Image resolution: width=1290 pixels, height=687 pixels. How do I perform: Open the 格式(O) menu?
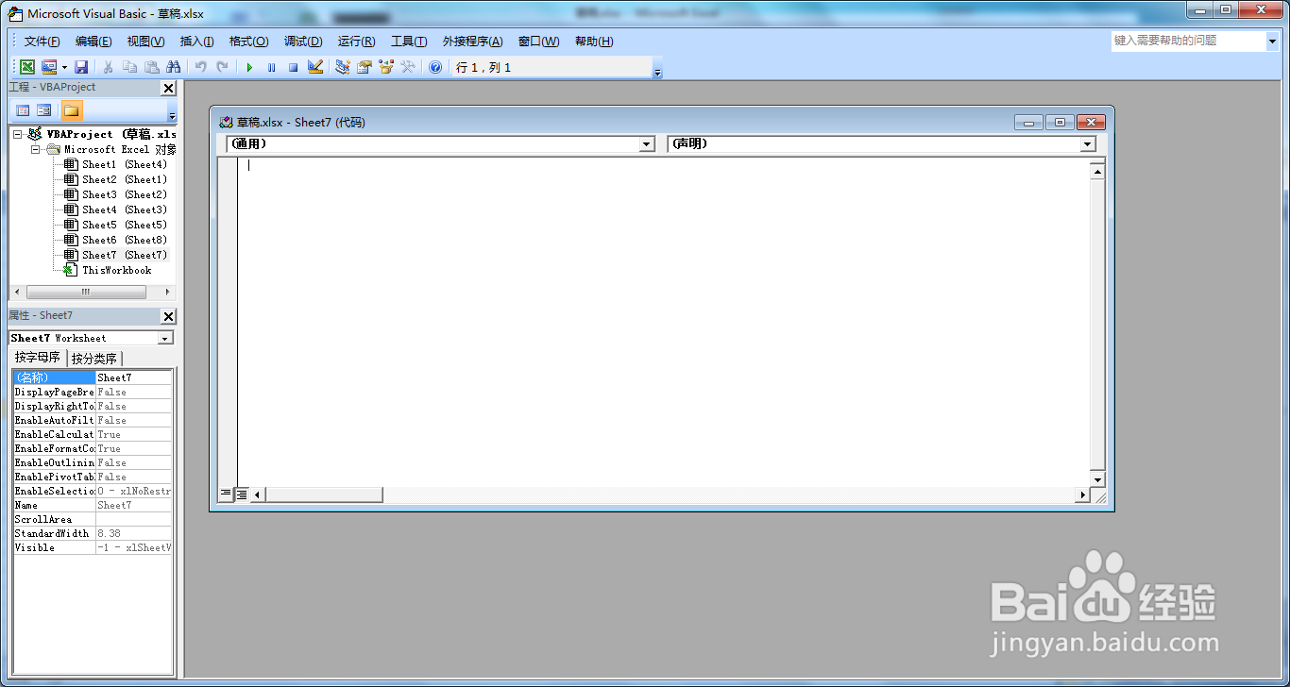(x=248, y=42)
